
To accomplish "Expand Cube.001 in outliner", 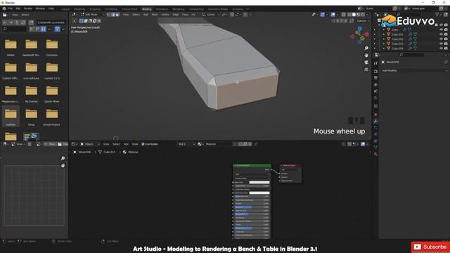I will (x=384, y=34).
